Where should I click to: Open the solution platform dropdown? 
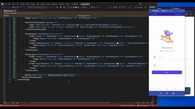[x=41, y=7]
